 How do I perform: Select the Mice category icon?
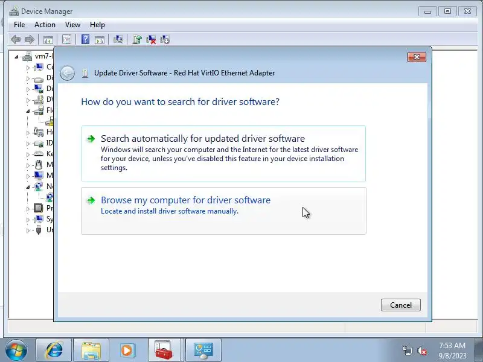[39, 165]
